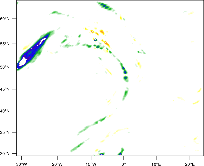Select the 50°N latitude tick label
The image size is (204, 166).
[5, 67]
